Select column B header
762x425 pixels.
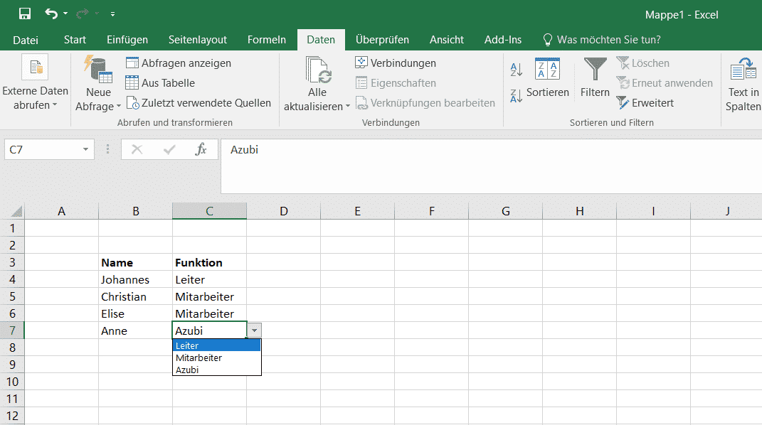pyautogui.click(x=136, y=211)
